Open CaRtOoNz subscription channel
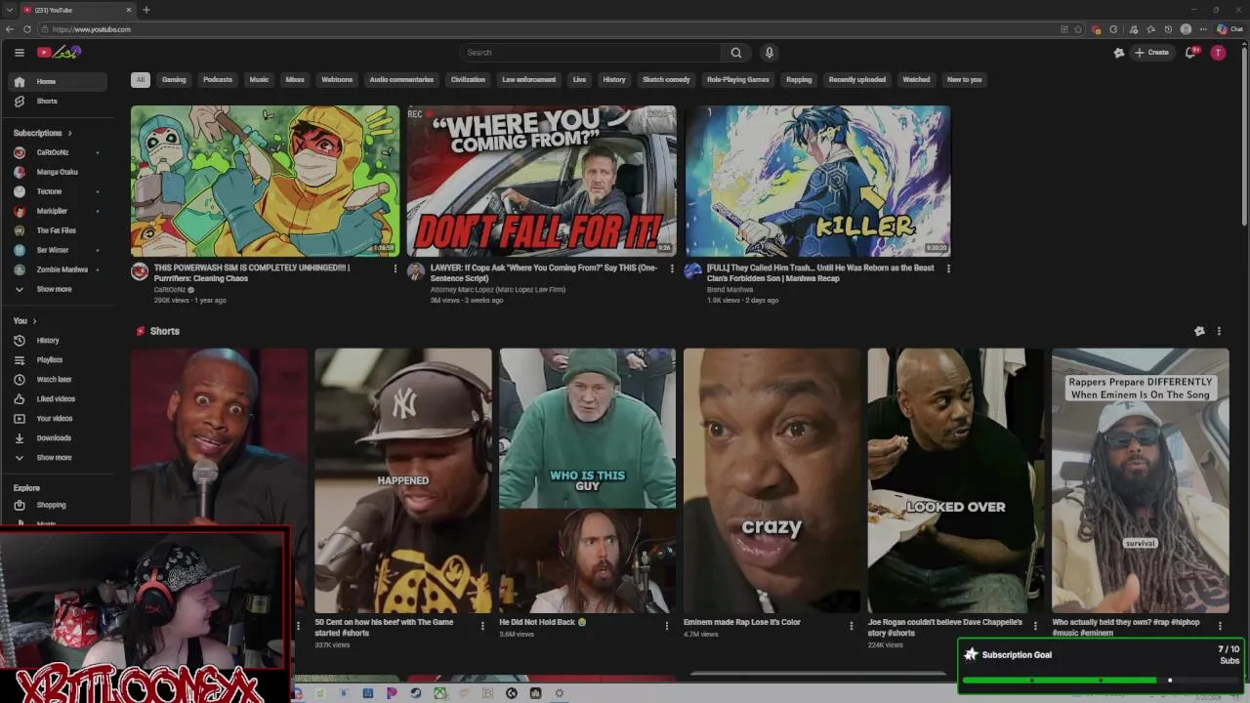This screenshot has width=1250, height=703. (58, 153)
